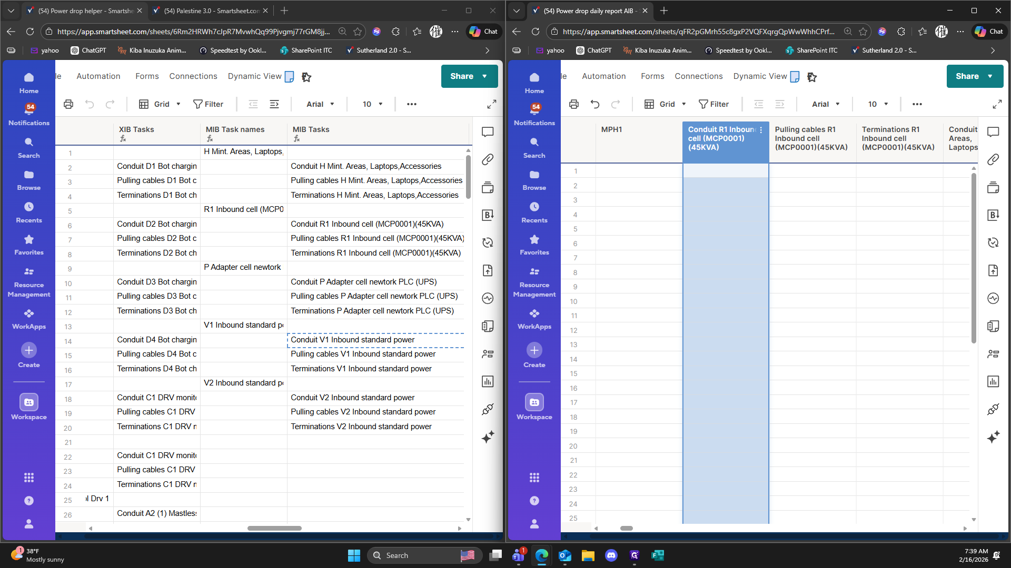Click the undo arrow in the right sheet toolbar

click(595, 104)
